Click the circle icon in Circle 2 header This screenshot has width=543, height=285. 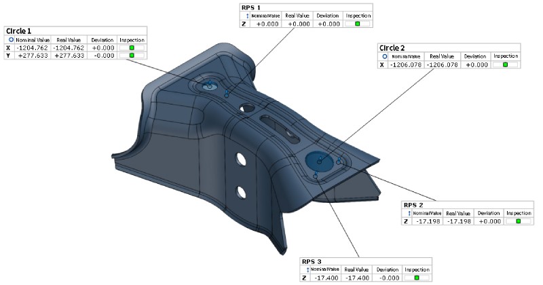coord(384,56)
